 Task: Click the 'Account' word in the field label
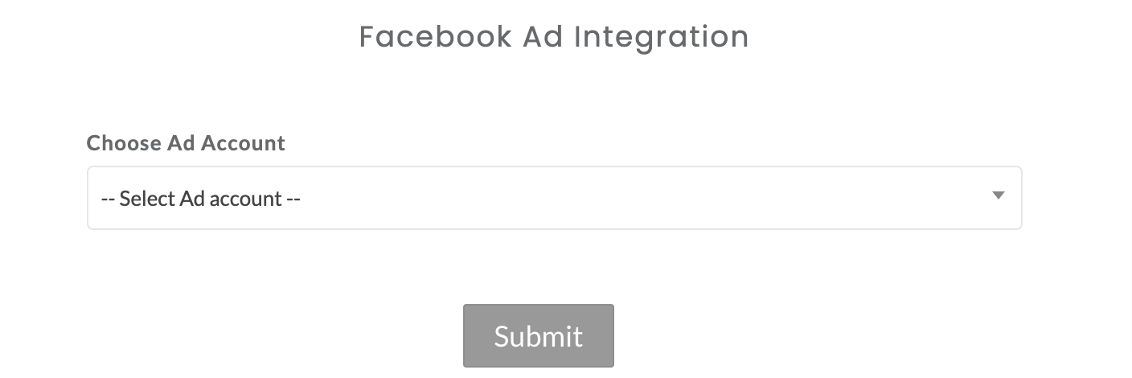click(x=243, y=143)
